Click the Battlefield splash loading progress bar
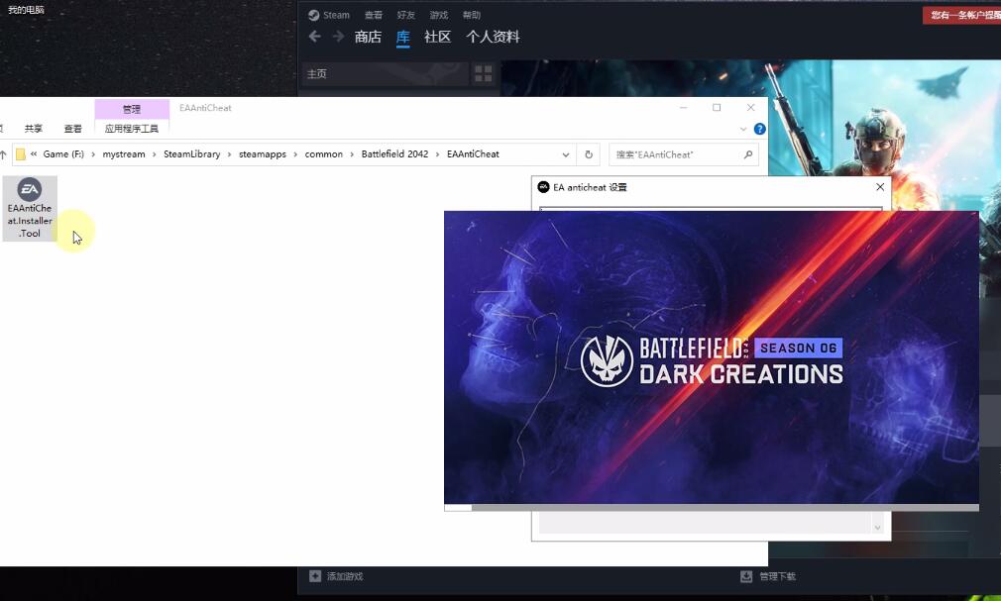The image size is (1001, 601). (712, 508)
